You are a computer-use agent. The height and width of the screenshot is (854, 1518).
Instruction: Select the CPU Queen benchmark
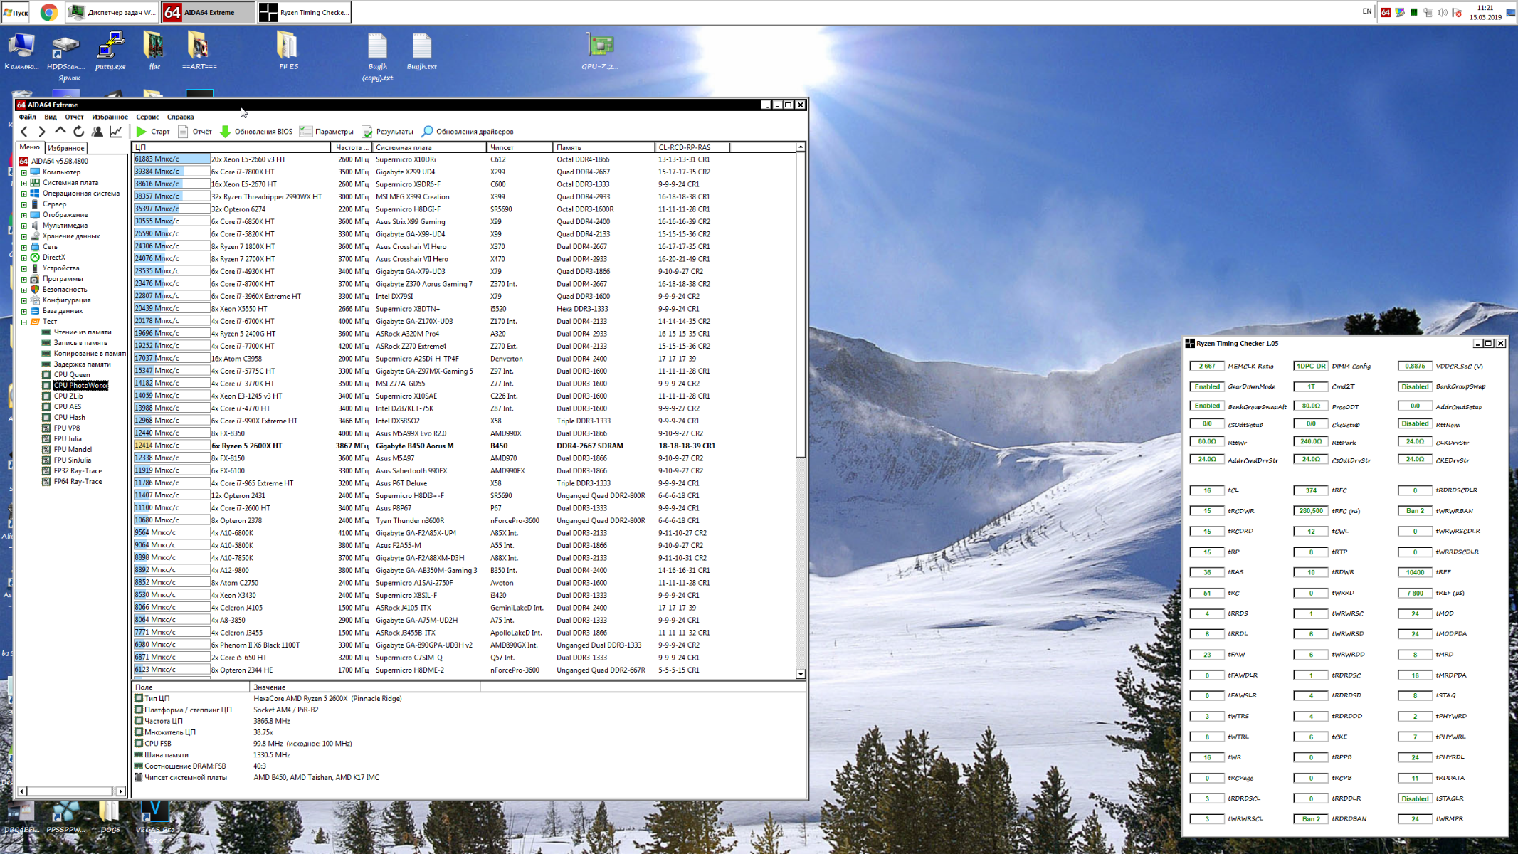coord(72,375)
